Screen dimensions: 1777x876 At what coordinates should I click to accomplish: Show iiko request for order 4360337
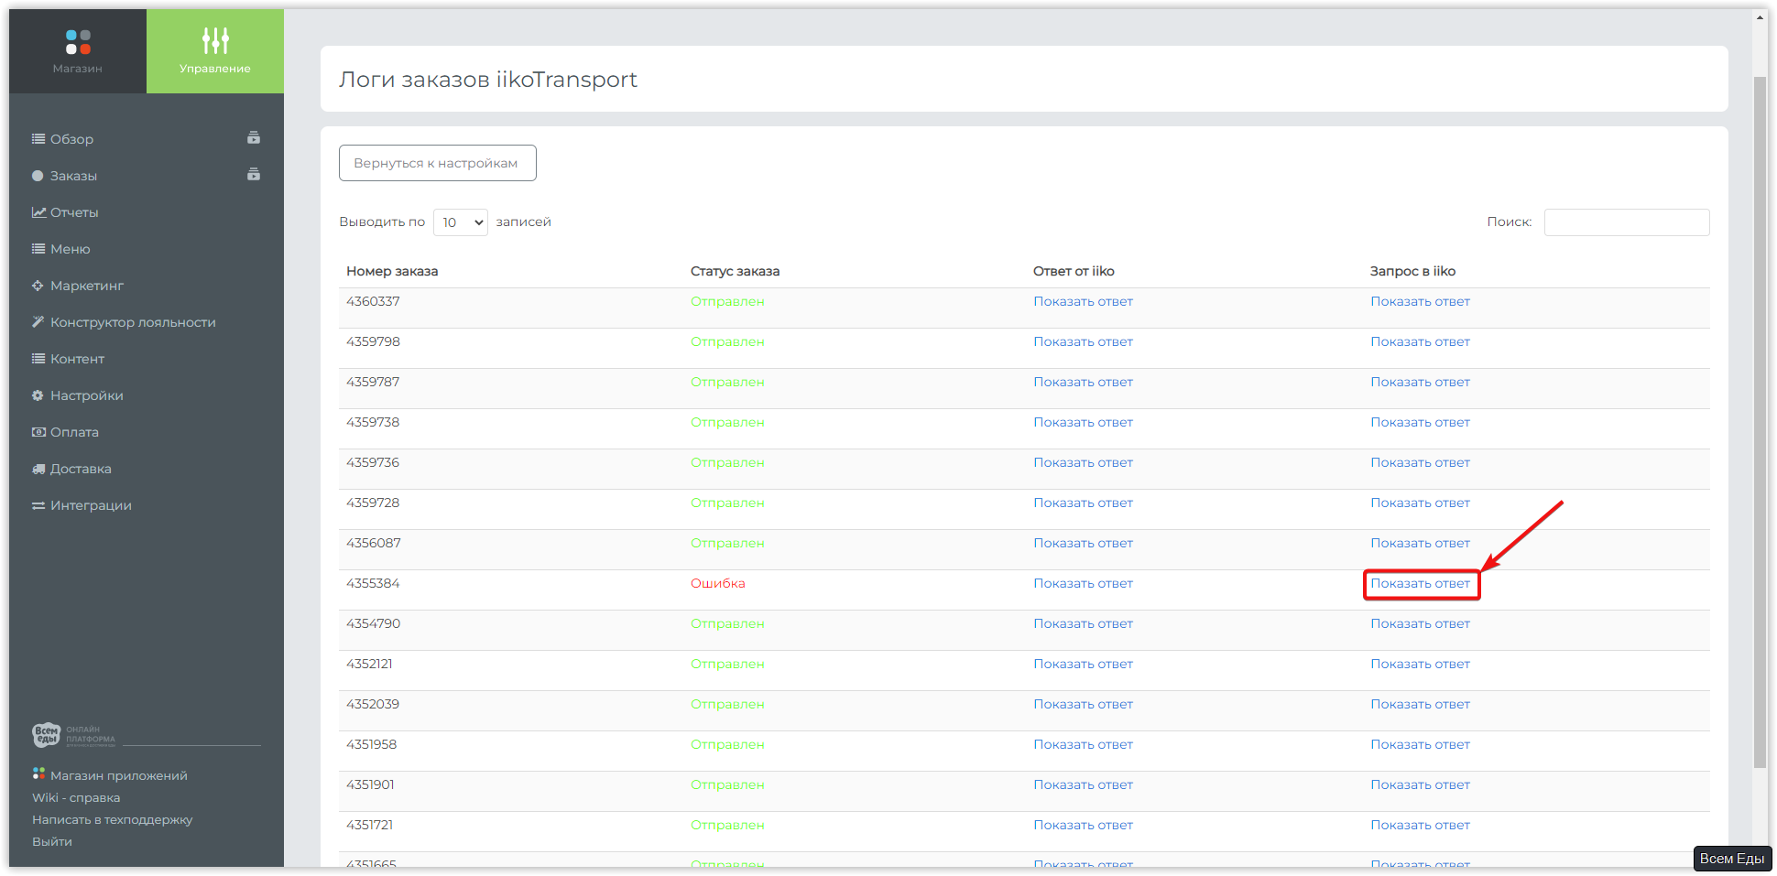(1420, 301)
